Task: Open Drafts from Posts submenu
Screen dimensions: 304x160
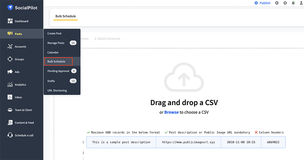Action: (x=51, y=81)
